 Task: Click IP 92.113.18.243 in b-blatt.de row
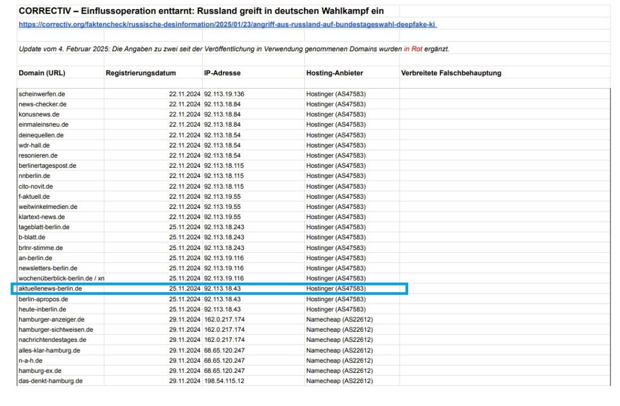(x=224, y=238)
